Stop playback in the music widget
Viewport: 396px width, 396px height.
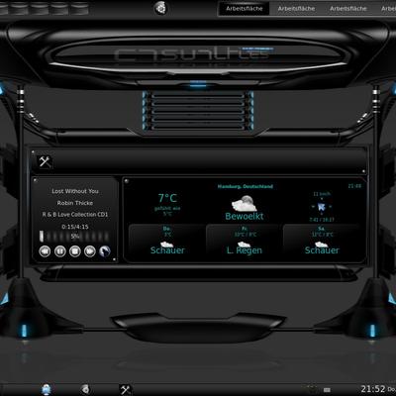tap(75, 251)
